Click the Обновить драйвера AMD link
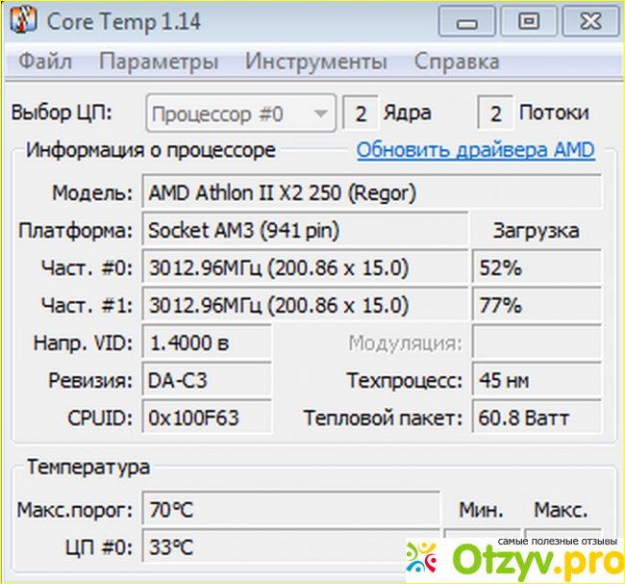625x584 pixels. click(476, 150)
